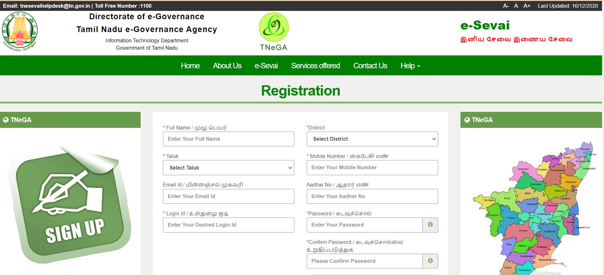Focus the Desired Login Id field
Image resolution: width=604 pixels, height=275 pixels.
[x=229, y=225]
